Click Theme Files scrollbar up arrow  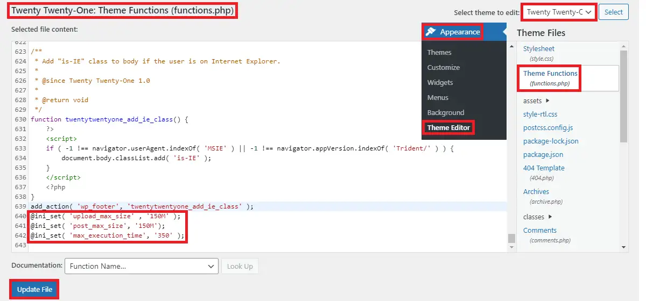[x=623, y=47]
